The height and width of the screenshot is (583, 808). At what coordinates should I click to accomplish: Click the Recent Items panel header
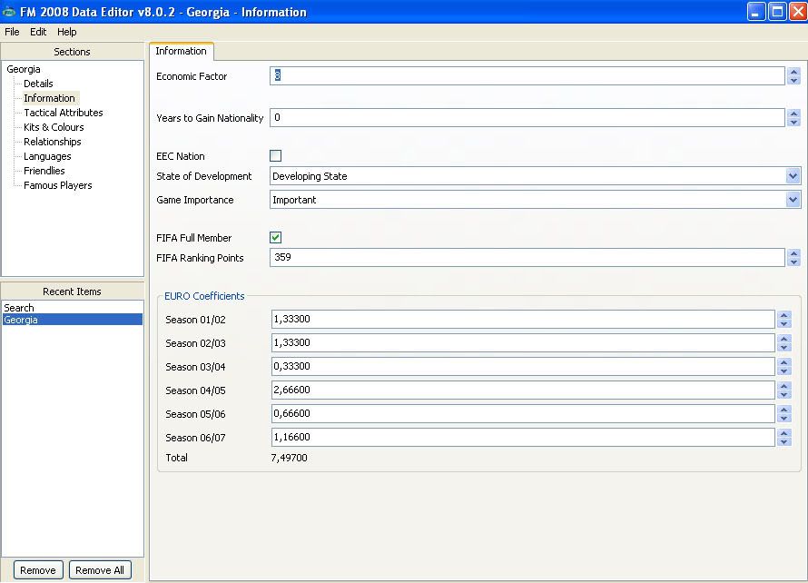72,291
